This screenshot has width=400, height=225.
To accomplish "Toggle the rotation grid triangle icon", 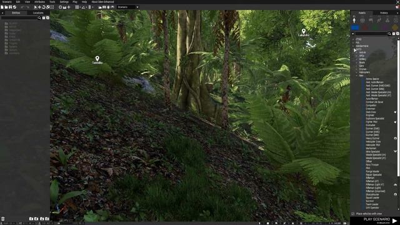I will pos(83,7).
